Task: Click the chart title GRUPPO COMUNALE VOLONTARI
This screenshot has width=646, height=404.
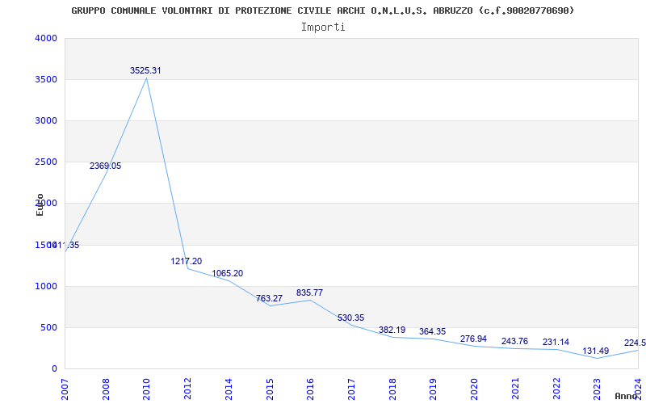Action: 322,11
